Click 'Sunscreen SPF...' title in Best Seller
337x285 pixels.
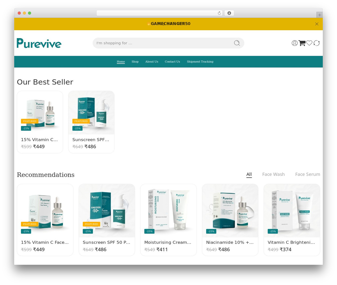91,140
